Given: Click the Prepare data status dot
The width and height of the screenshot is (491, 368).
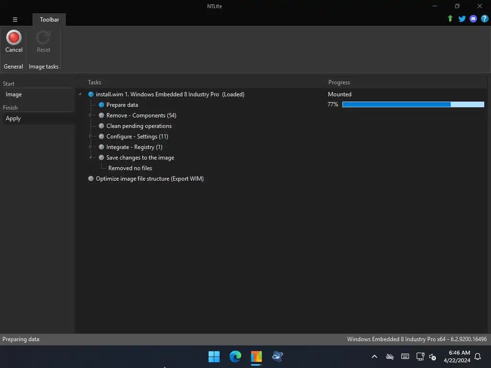Looking at the screenshot, I should (x=101, y=105).
